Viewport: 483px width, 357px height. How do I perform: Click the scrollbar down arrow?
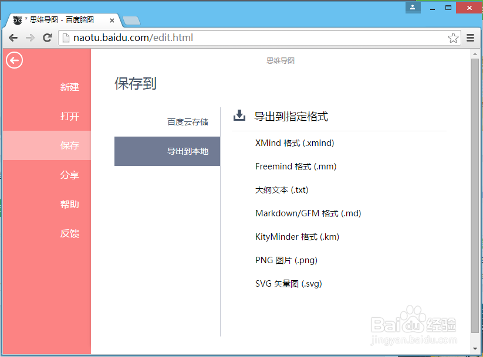[475, 349]
